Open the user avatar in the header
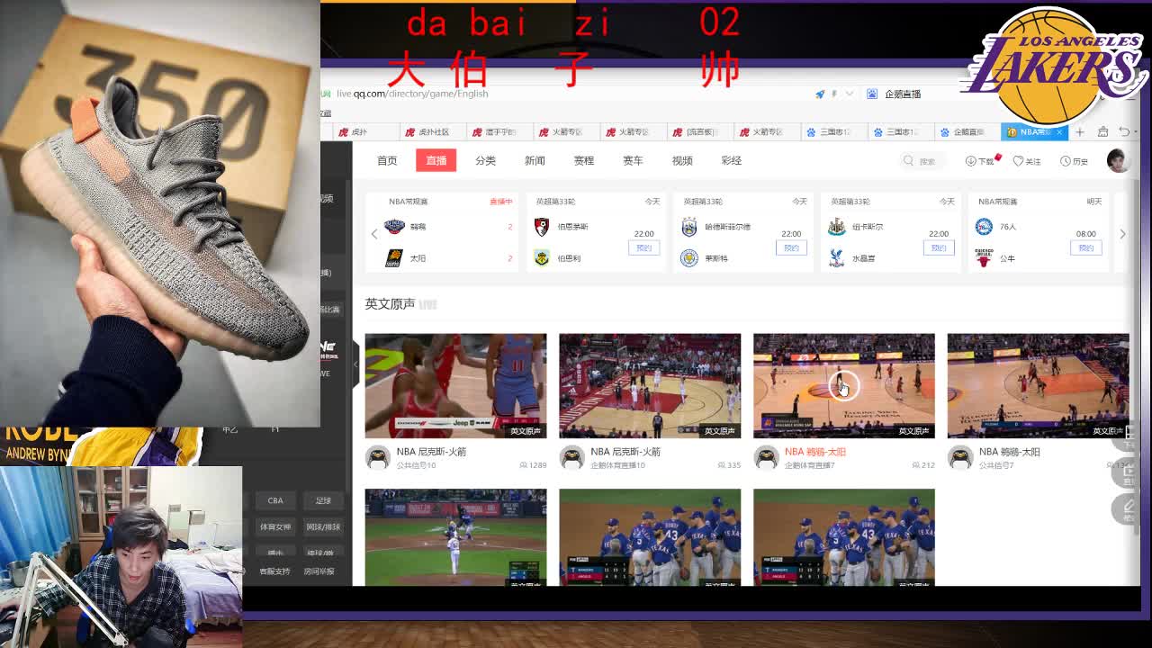Viewport: 1152px width, 648px height. (x=1118, y=160)
